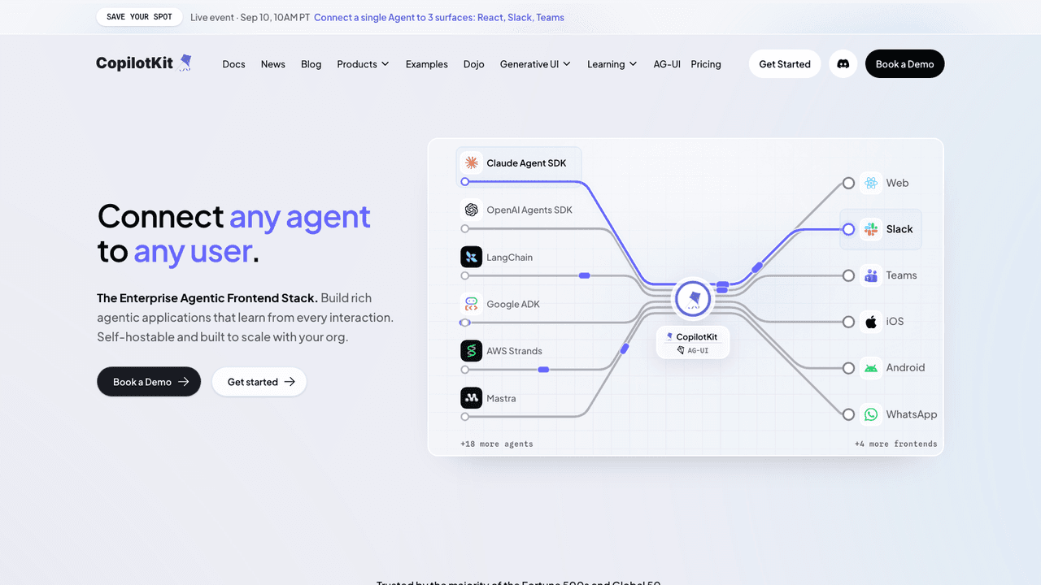Image resolution: width=1041 pixels, height=585 pixels.
Task: Click the Mastra icon
Action: 471,398
